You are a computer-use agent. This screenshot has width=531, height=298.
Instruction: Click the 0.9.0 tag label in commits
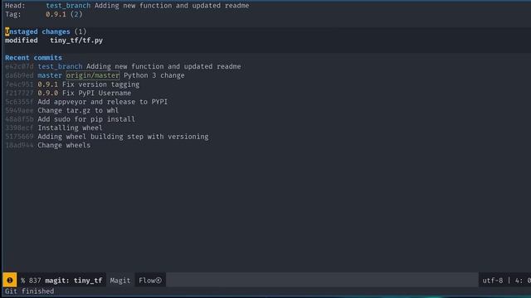[x=48, y=93]
